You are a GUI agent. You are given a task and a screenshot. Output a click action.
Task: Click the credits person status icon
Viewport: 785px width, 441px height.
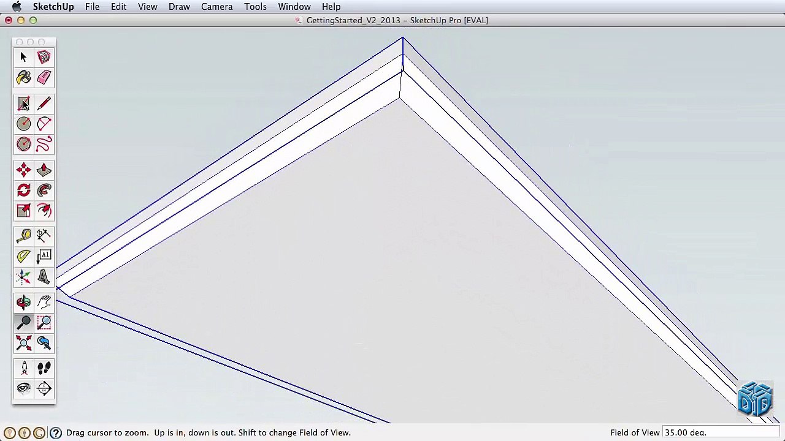pos(24,433)
